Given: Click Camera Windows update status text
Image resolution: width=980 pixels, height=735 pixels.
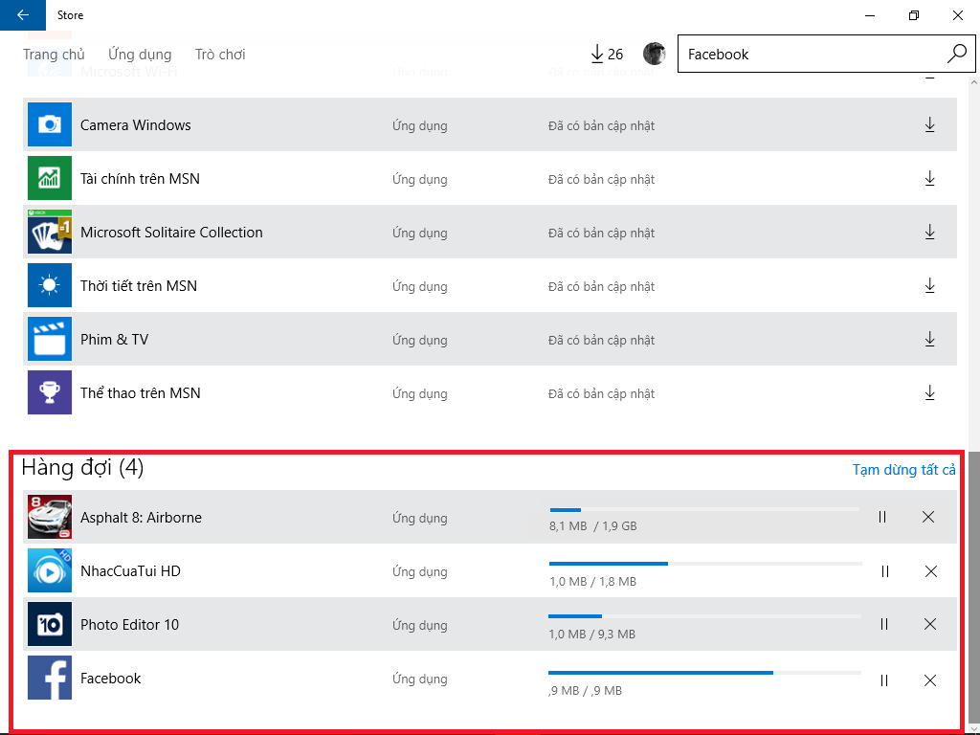Looking at the screenshot, I should pos(601,125).
